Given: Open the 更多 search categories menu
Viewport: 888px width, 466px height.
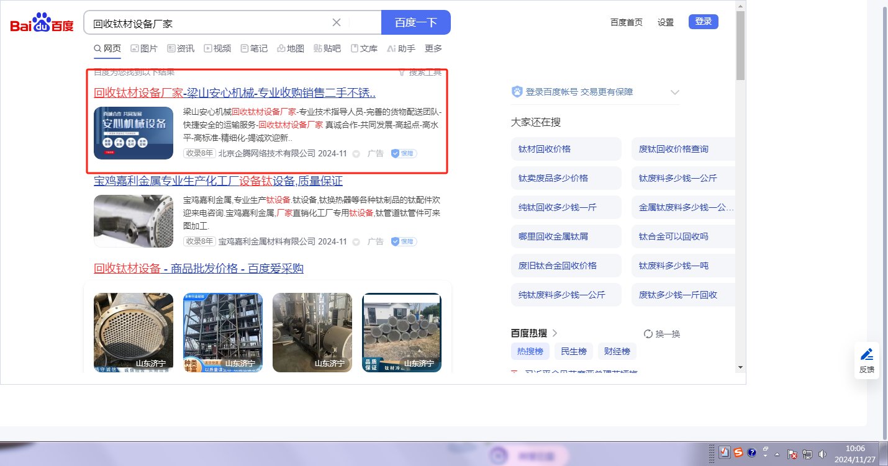Looking at the screenshot, I should pyautogui.click(x=433, y=48).
